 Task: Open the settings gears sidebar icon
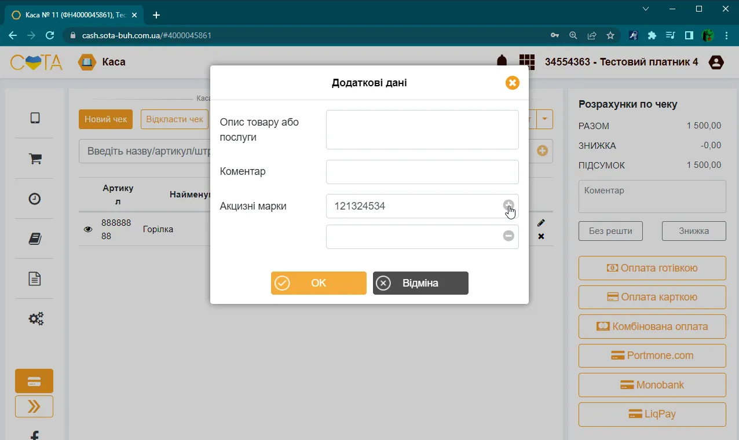pos(36,318)
